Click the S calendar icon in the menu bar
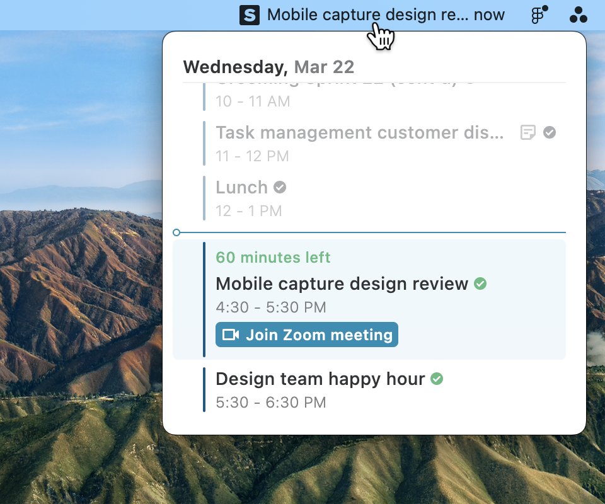605x504 pixels. pyautogui.click(x=249, y=14)
